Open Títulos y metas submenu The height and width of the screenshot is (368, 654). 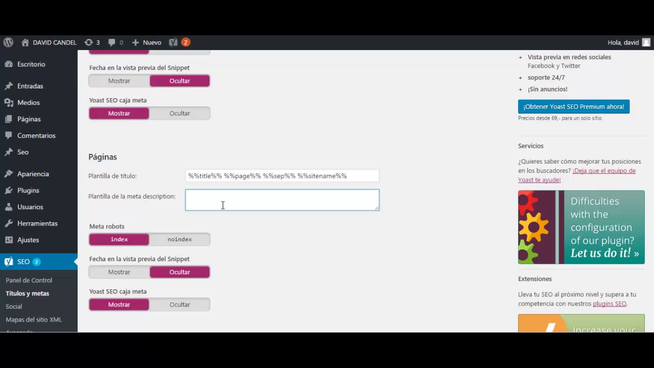(28, 293)
